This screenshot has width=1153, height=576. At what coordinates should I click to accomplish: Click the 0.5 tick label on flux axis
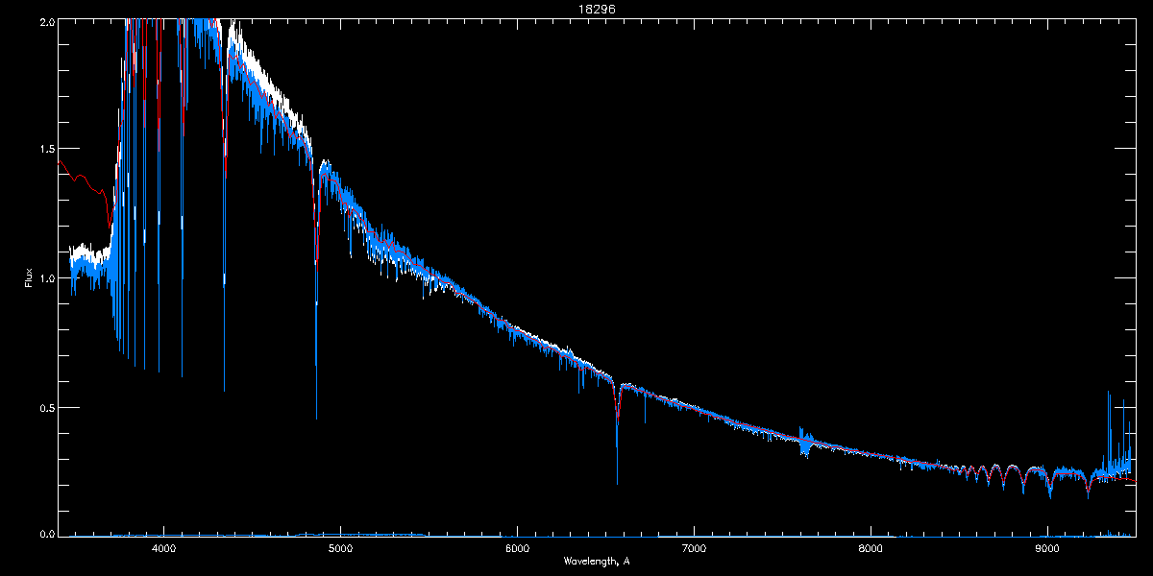coord(47,407)
